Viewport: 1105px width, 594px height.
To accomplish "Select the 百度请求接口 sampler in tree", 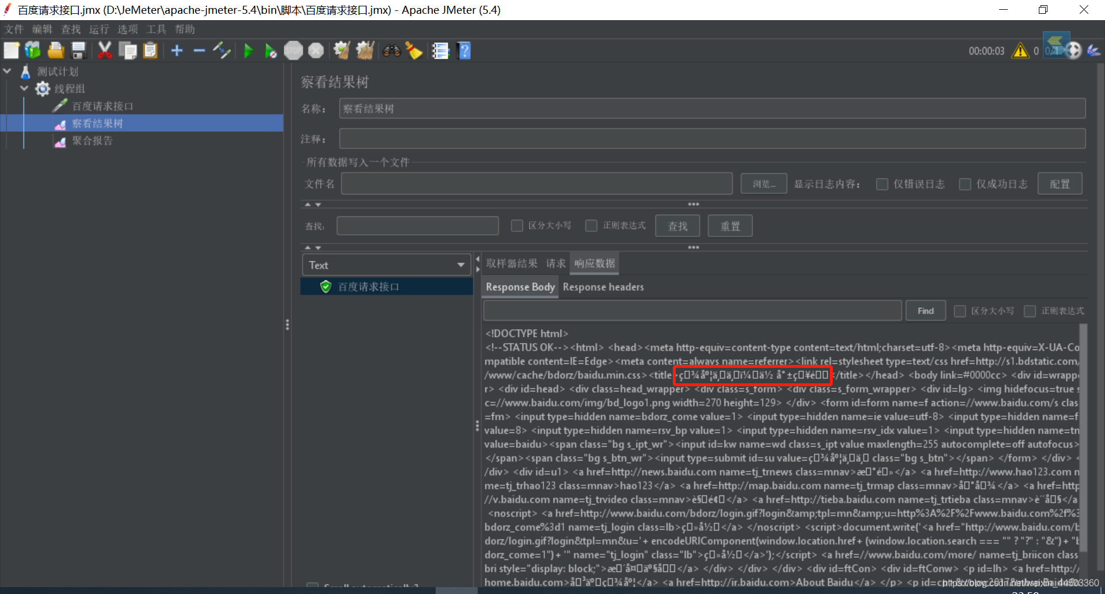I will [x=102, y=106].
